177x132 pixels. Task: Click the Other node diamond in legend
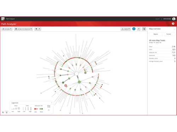coord(49,110)
